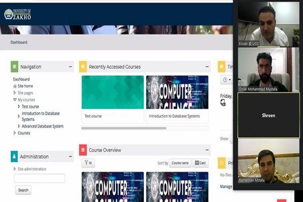Open the Course name sort dropdown
Viewport: 303px width, 202px height.
[180, 163]
